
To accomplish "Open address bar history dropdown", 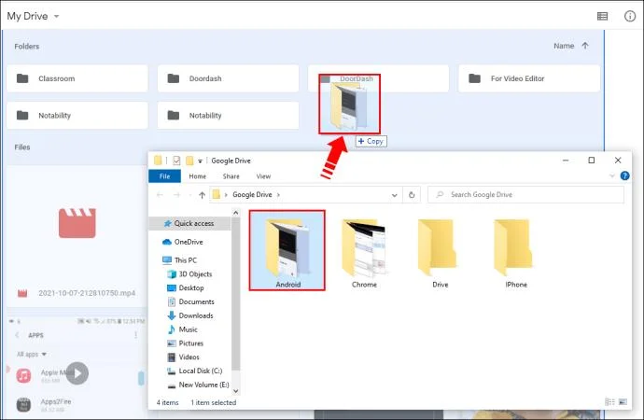I will 394,195.
